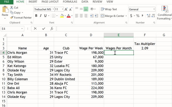Decrease cell indent
Viewport: 172px width, 107px height.
pos(92,16)
